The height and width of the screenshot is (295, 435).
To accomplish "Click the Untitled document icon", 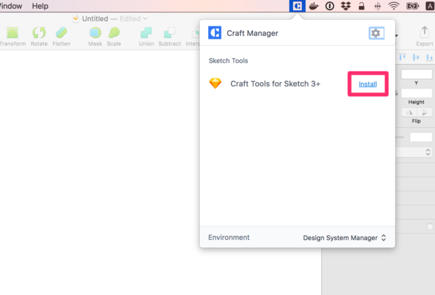I will coord(75,18).
